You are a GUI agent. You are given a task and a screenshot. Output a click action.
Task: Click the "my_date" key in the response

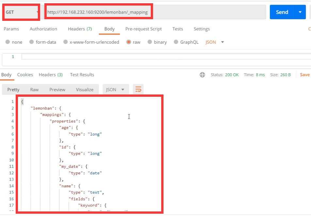pyautogui.click(x=70, y=166)
